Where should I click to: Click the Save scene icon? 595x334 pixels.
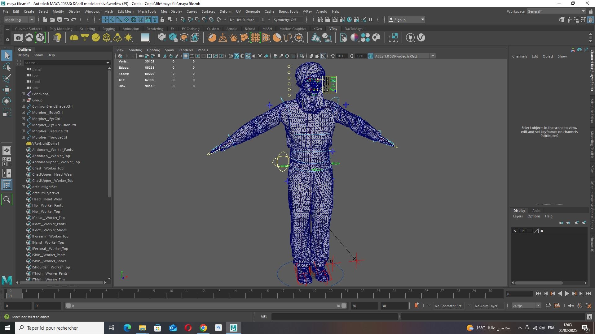(59, 19)
